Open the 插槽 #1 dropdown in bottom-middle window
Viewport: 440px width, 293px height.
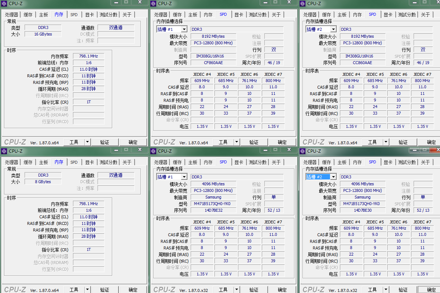pyautogui.click(x=172, y=177)
